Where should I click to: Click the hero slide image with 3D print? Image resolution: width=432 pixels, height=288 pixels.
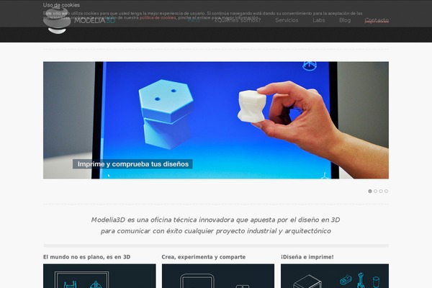216,120
